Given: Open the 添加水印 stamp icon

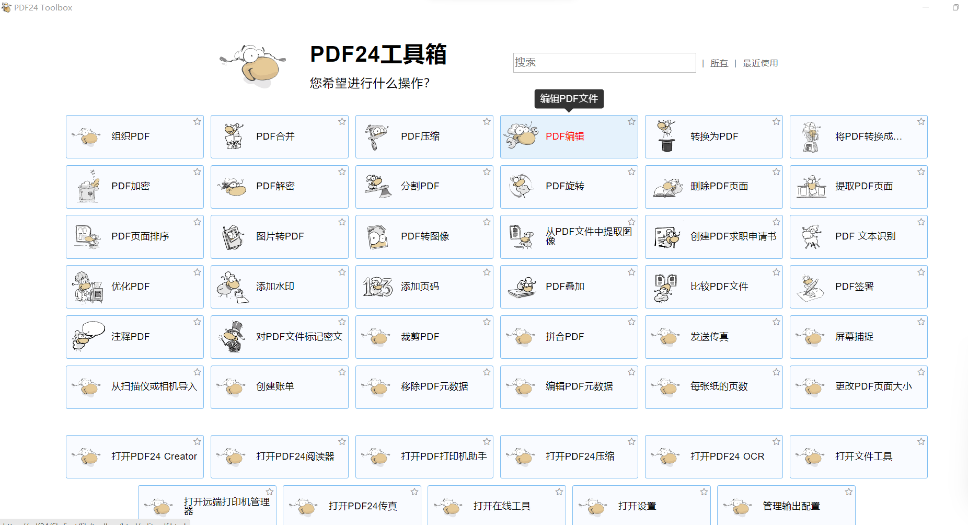Looking at the screenshot, I should pos(233,287).
